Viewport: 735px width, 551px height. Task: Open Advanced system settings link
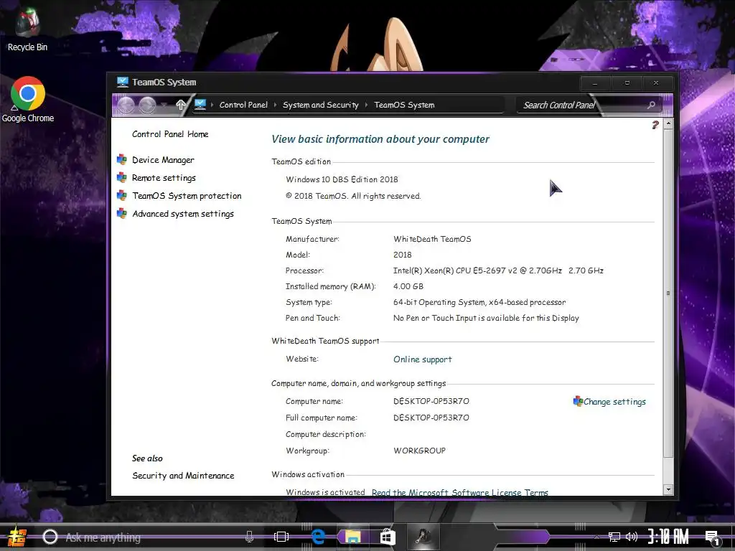click(183, 214)
